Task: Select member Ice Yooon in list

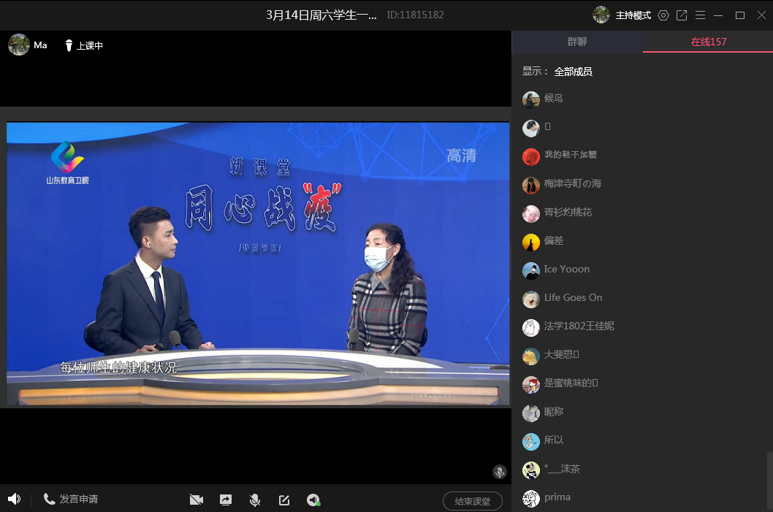Action: pyautogui.click(x=566, y=270)
